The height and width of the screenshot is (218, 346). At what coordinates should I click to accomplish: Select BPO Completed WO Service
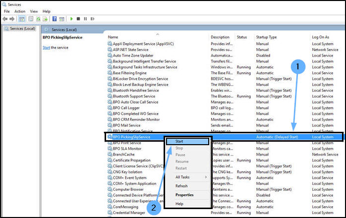coord(136,113)
